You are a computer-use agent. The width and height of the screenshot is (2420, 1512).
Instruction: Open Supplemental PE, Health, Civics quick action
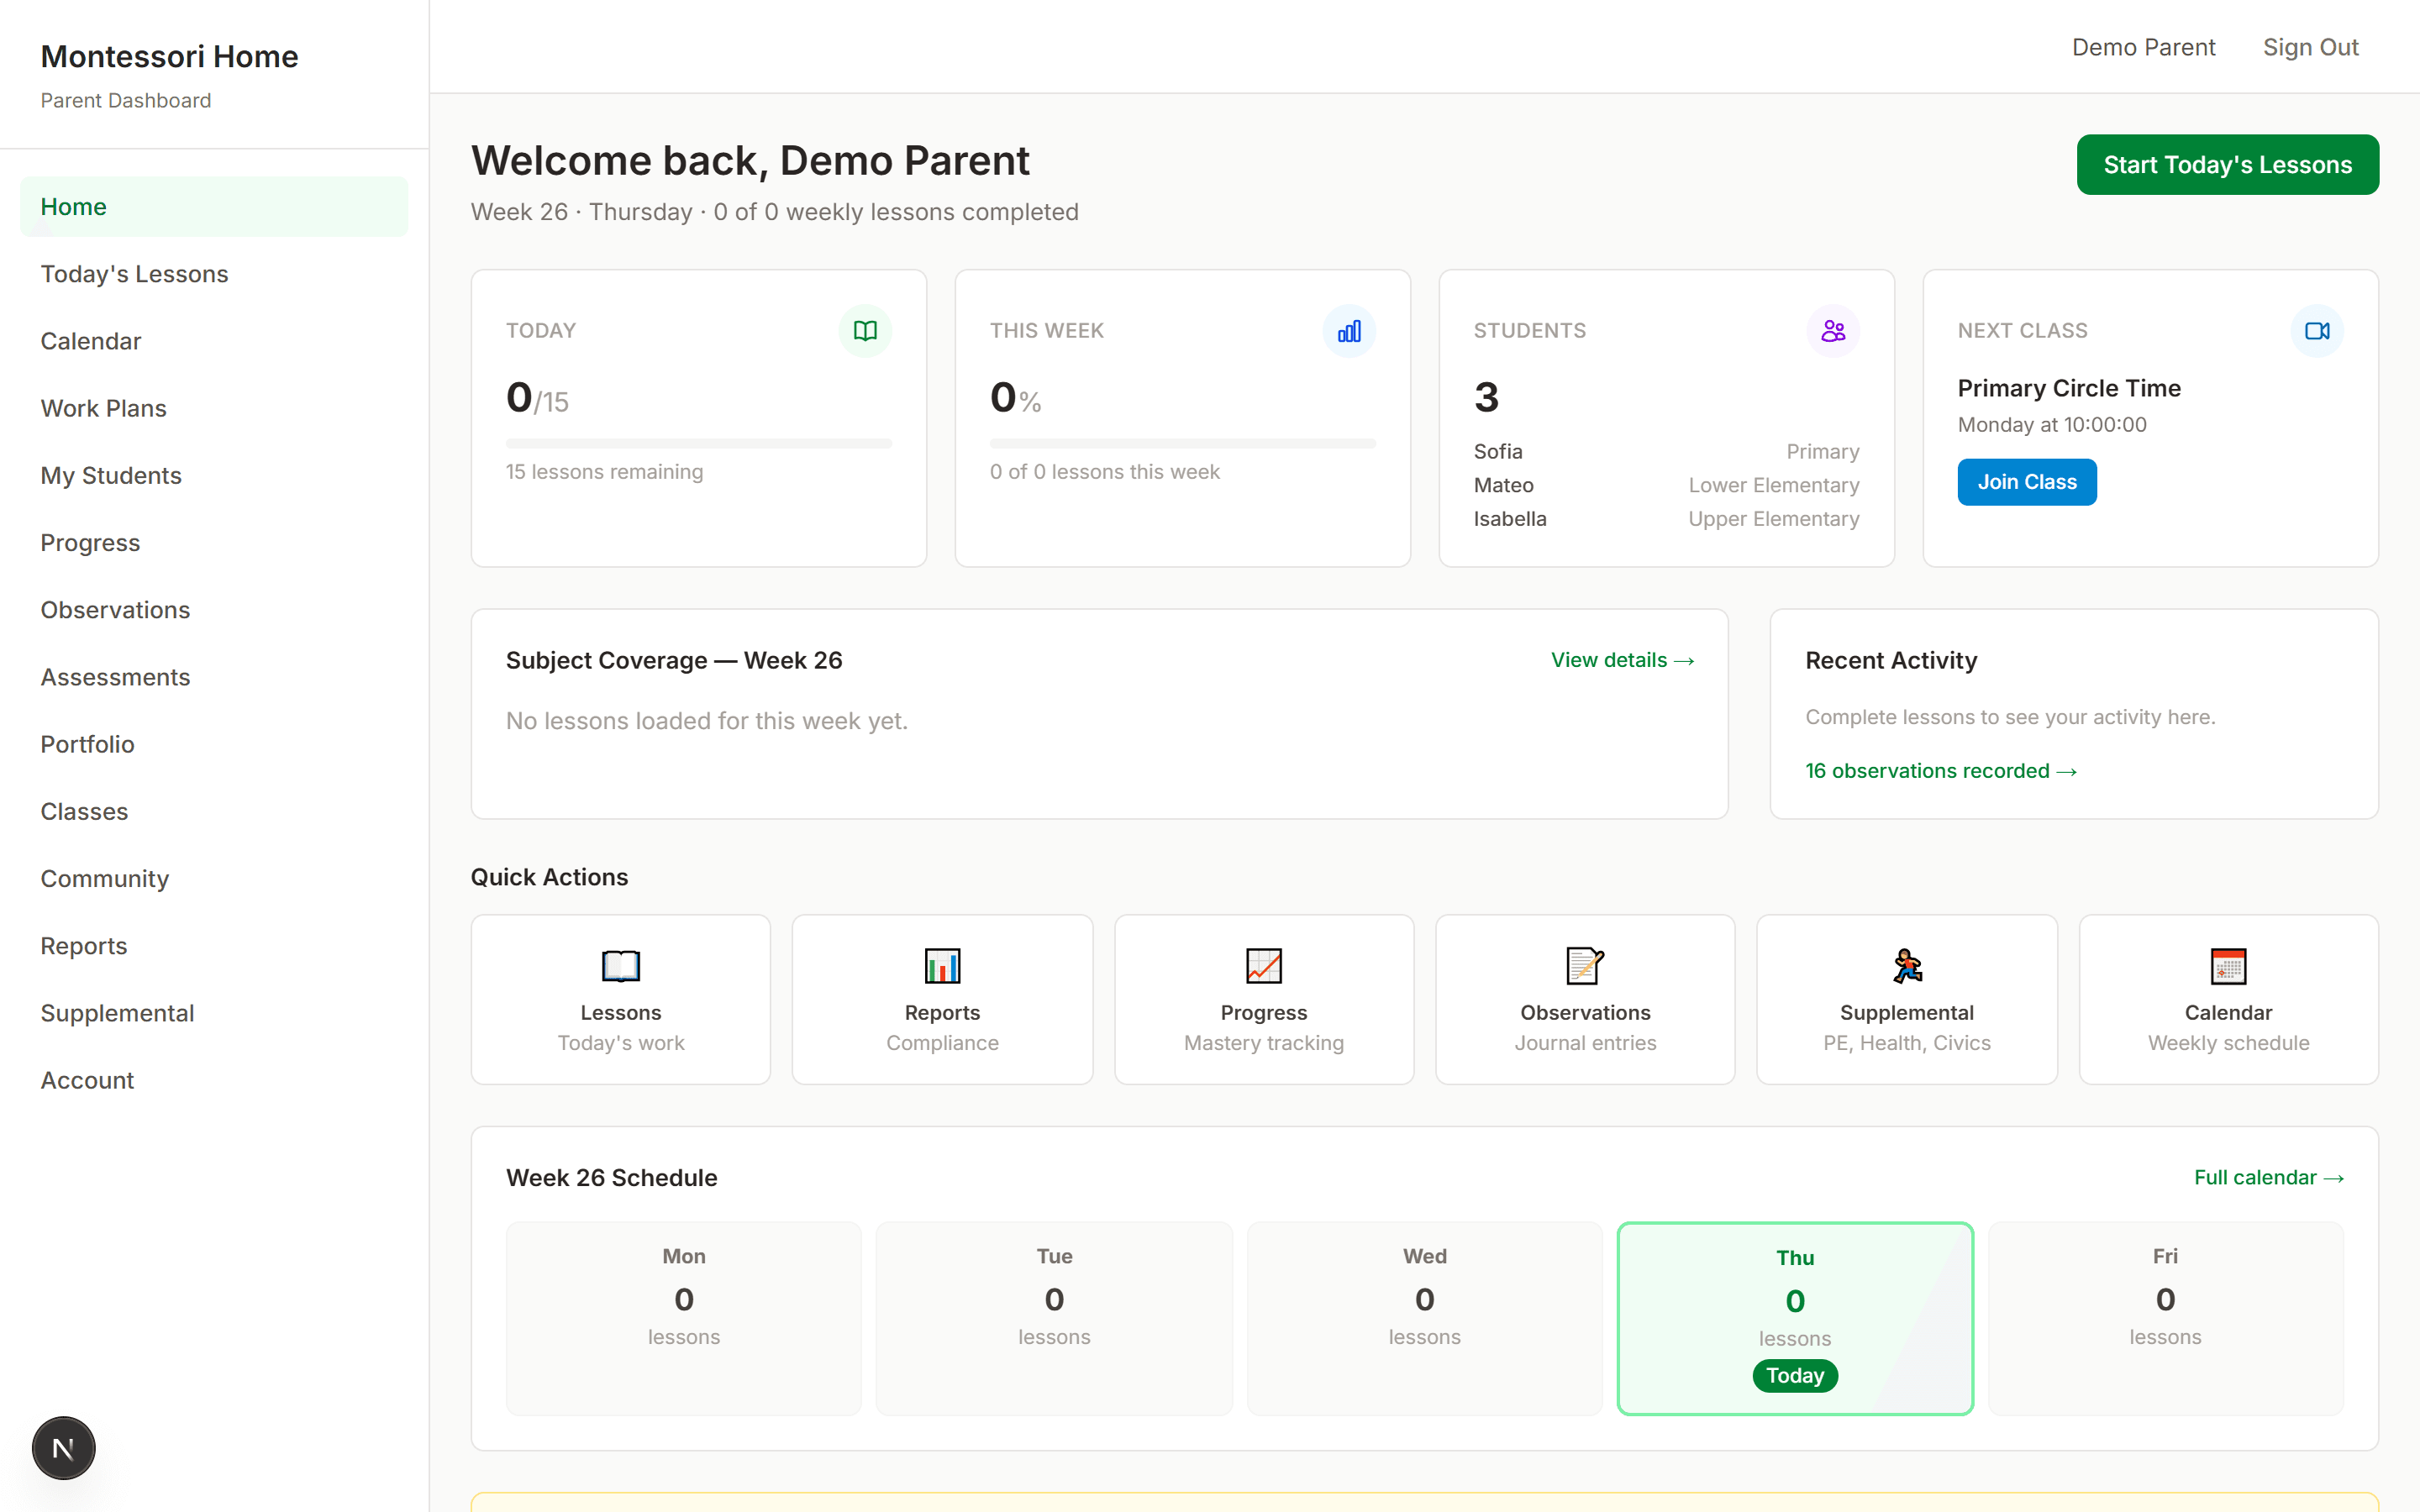point(1906,999)
